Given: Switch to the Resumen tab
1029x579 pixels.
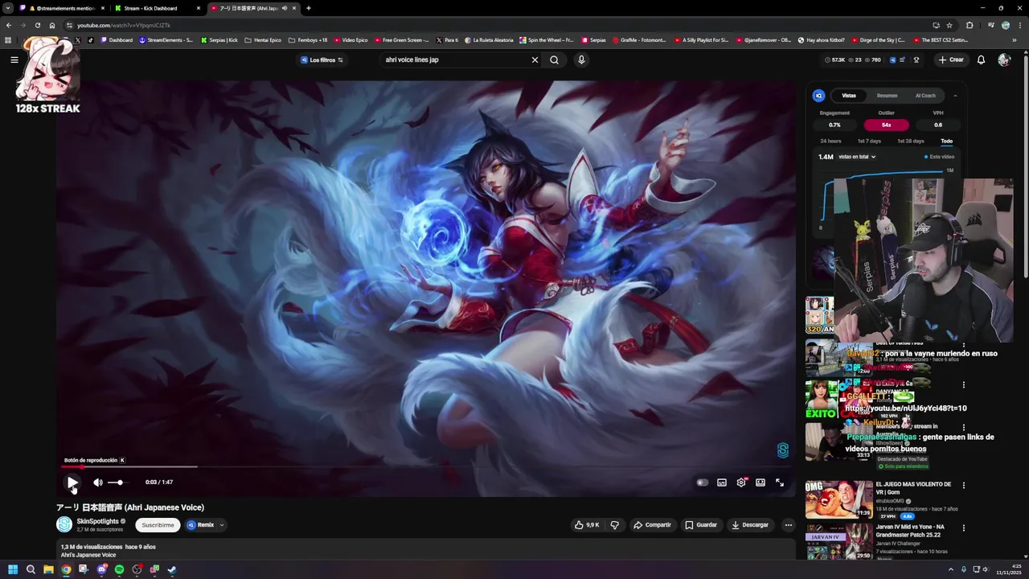Looking at the screenshot, I should (x=888, y=96).
